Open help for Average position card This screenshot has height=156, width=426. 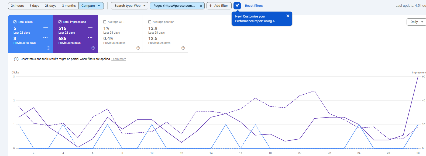click(183, 48)
